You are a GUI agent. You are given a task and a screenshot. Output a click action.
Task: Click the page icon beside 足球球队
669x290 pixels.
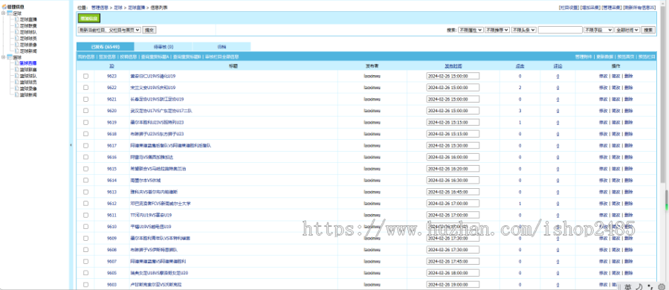[17, 32]
